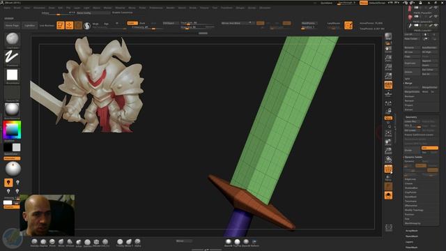This screenshot has width=446, height=251.
Task: Toggle the Floor grid icon
Action: pyautogui.click(x=388, y=93)
